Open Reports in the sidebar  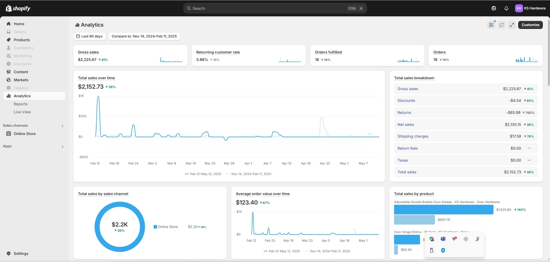coord(21,104)
